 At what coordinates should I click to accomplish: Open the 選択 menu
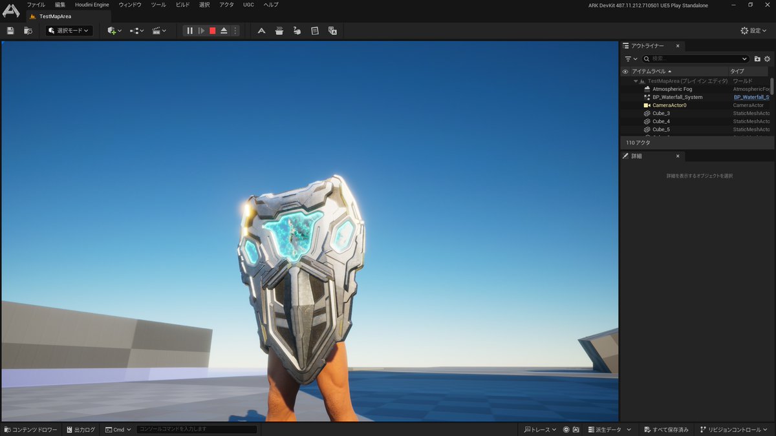point(204,5)
